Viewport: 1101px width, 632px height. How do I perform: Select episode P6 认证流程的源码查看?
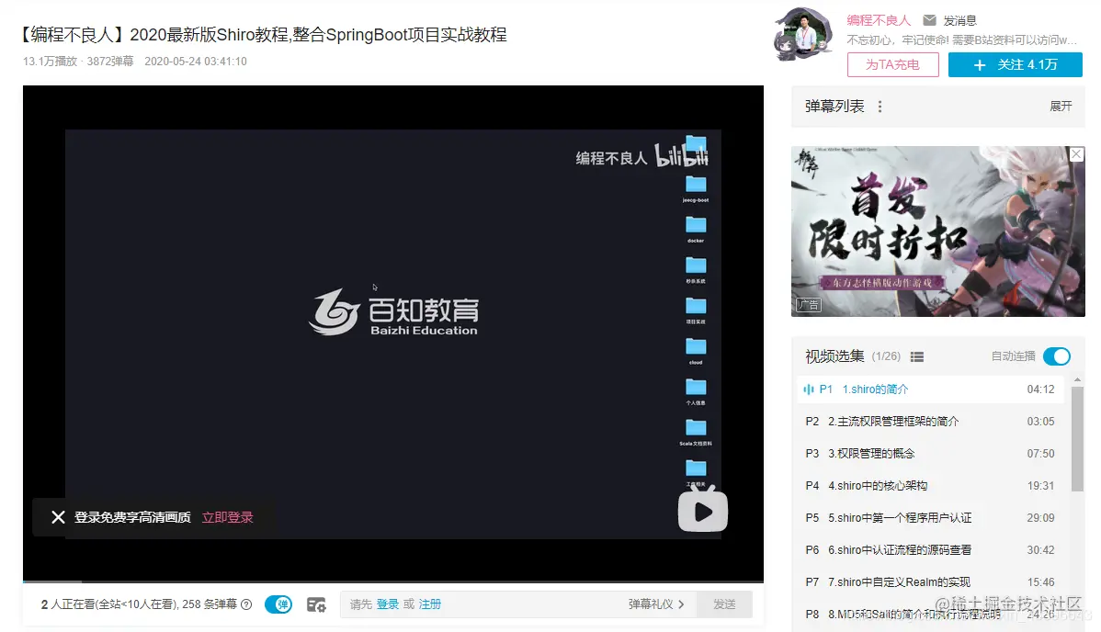point(930,550)
